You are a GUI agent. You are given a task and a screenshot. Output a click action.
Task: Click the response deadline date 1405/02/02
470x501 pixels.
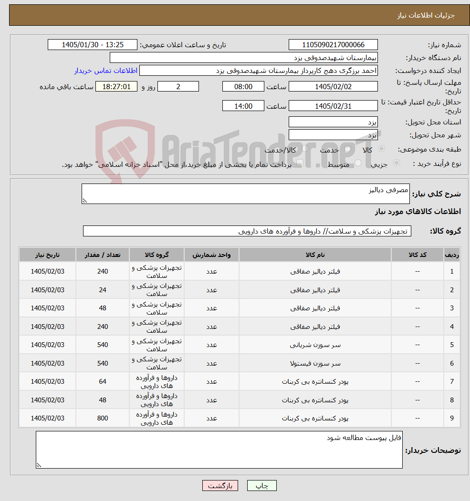pos(333,87)
